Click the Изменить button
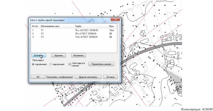 coord(78,55)
